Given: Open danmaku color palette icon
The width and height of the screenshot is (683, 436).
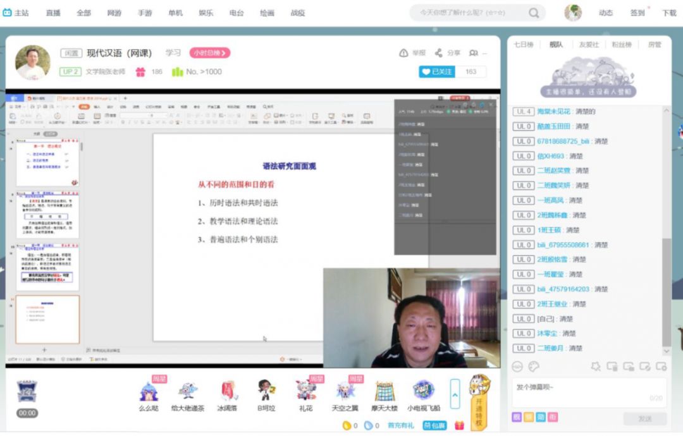Looking at the screenshot, I should click(x=534, y=366).
